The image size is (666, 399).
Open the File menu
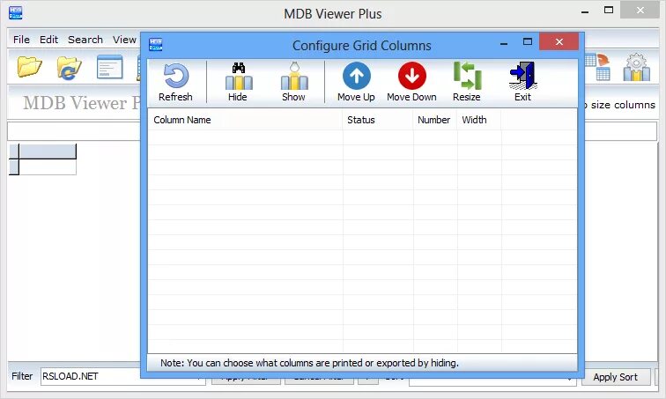pyautogui.click(x=21, y=40)
